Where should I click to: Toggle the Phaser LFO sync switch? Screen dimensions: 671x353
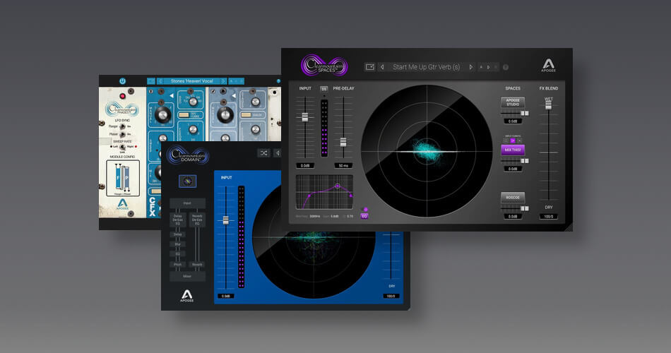point(122,134)
